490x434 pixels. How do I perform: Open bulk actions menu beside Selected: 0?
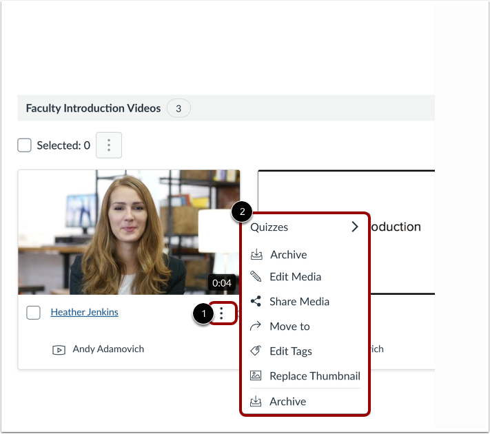point(109,145)
